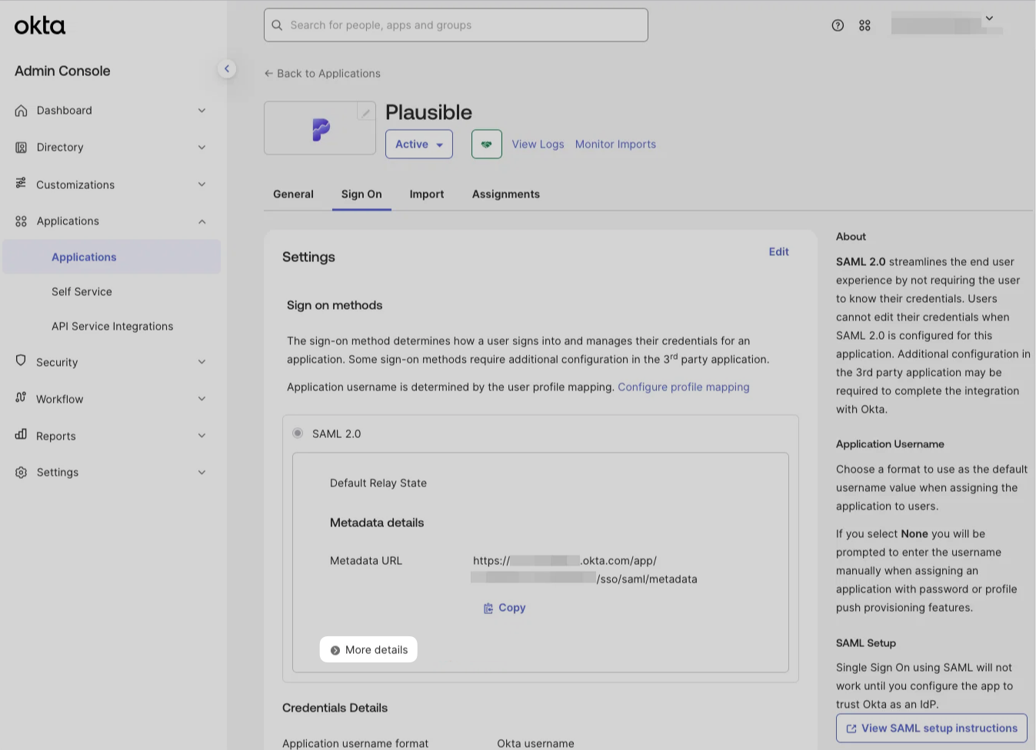Select the SAML 2.0 radio button
The width and height of the screenshot is (1036, 750).
pyautogui.click(x=298, y=433)
